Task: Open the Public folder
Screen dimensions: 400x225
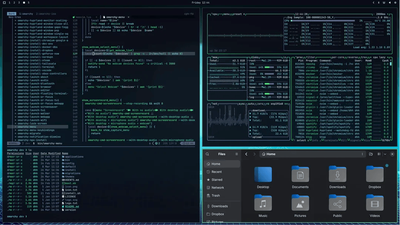Action: (x=337, y=206)
